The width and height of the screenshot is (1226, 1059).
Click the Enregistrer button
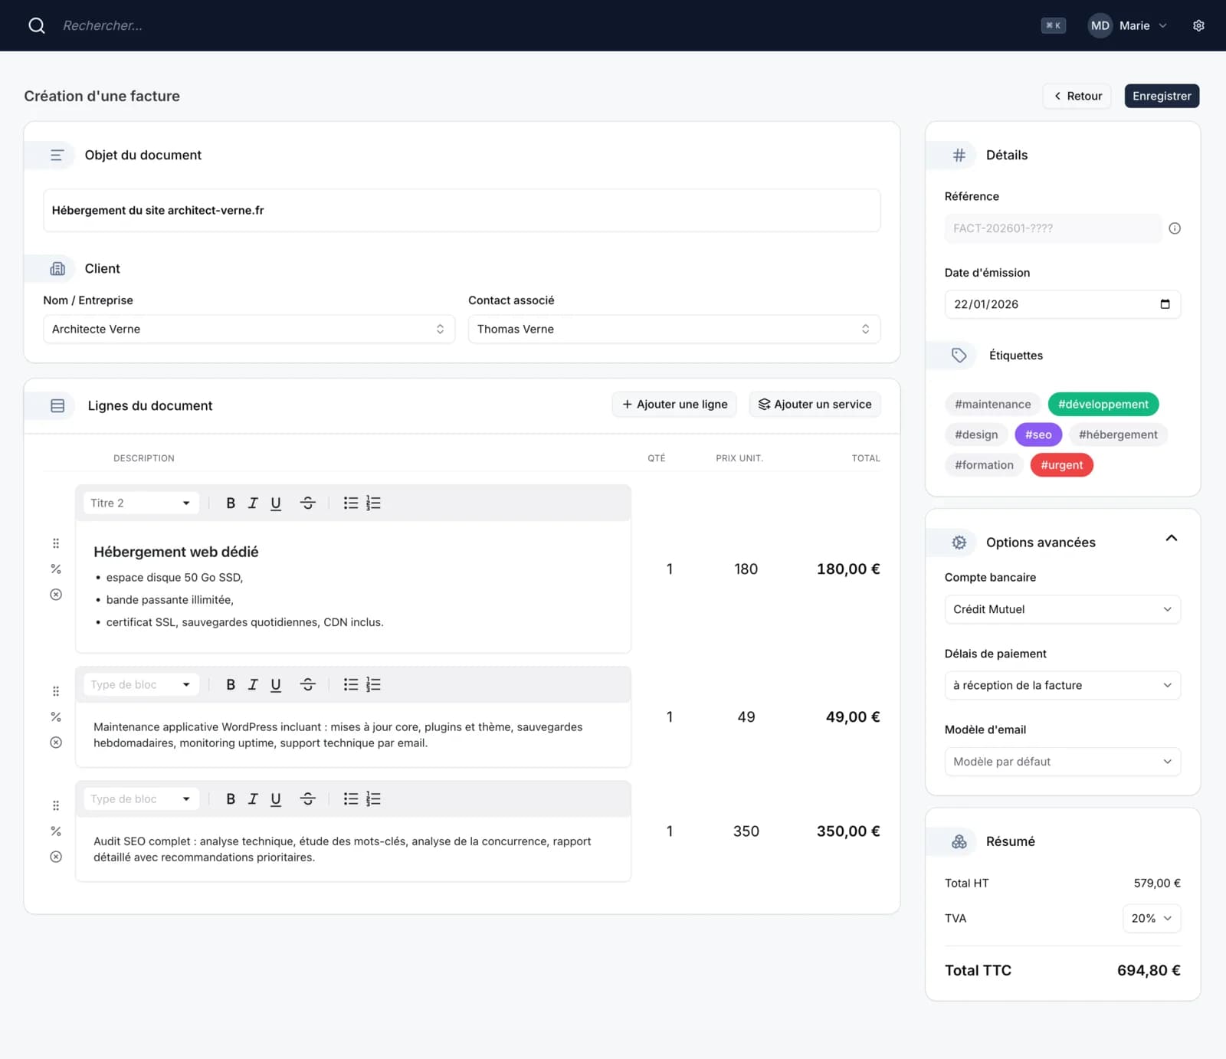1161,96
